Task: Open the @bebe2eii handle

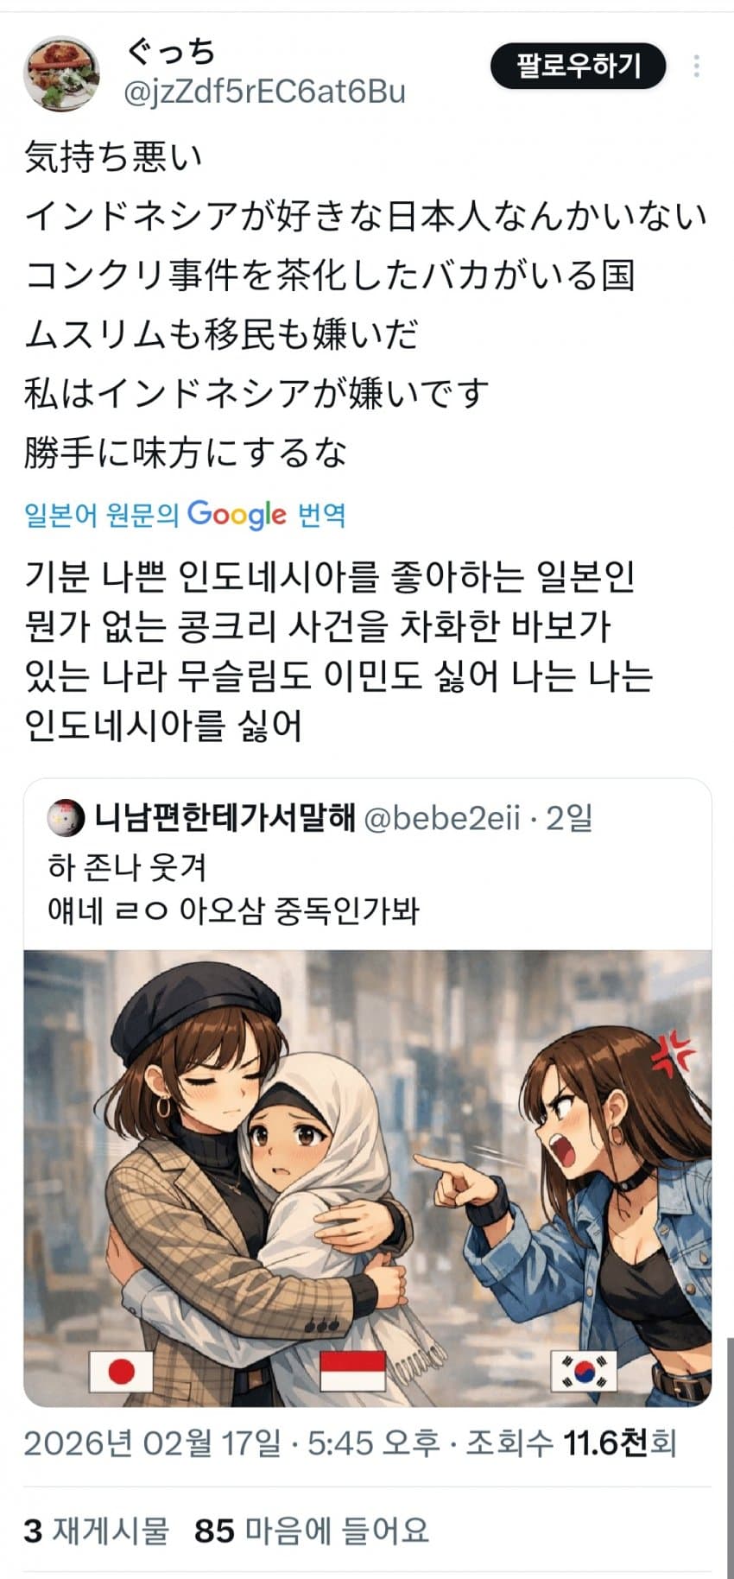Action: click(442, 818)
